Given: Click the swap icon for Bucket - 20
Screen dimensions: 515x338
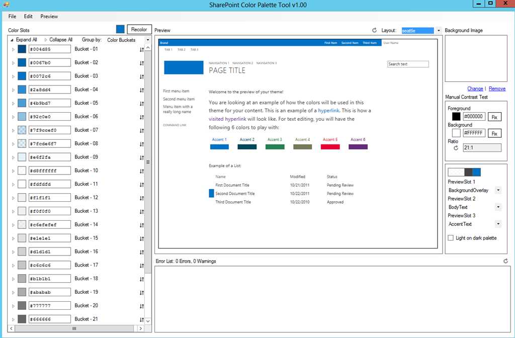Looking at the screenshot, I should [141, 306].
